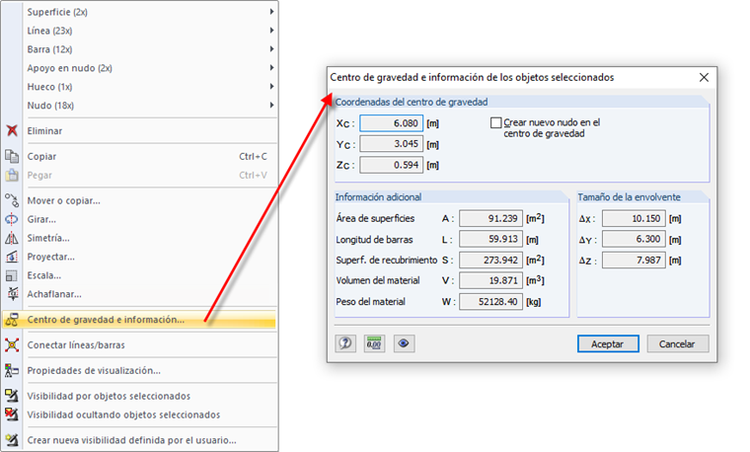Image resolution: width=750 pixels, height=452 pixels.
Task: Click the Escala icon
Action: coord(12,275)
